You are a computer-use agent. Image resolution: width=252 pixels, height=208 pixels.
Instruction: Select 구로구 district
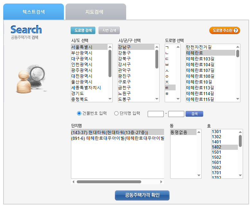point(136,82)
